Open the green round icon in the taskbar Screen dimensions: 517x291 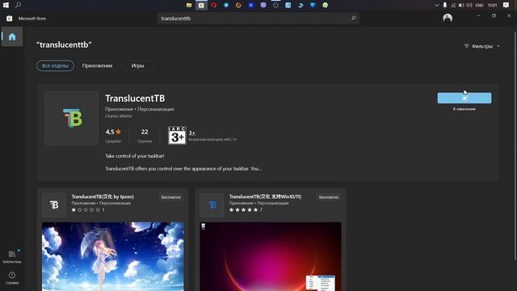(325, 5)
